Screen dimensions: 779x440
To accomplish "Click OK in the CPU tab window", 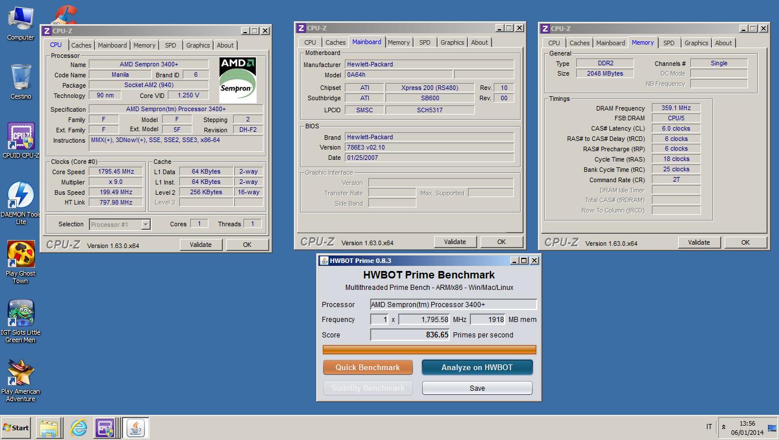I will pos(247,245).
